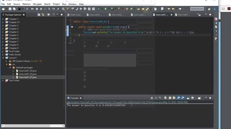Click the Debug bug icon
The height and width of the screenshot is (129, 231).
tap(99, 9)
